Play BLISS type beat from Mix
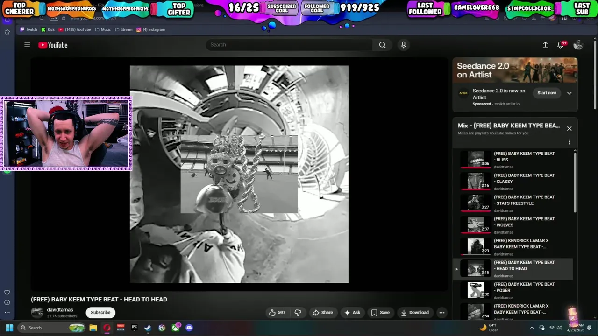 [x=514, y=160]
